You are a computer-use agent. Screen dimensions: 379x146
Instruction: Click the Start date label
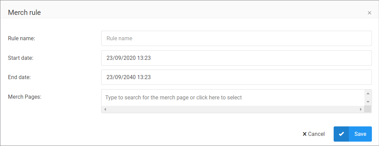click(21, 58)
